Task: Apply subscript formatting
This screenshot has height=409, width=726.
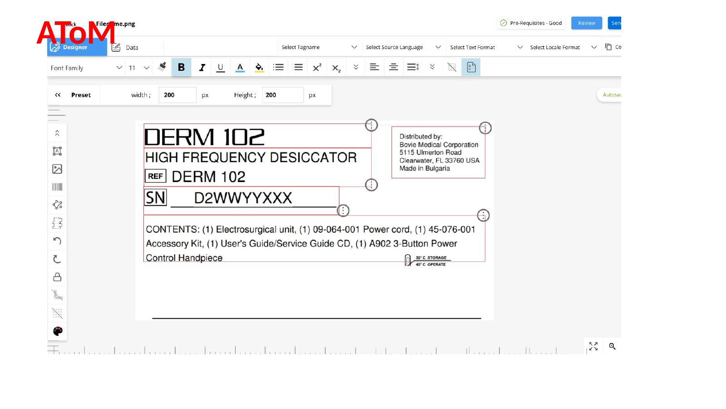Action: coord(336,68)
